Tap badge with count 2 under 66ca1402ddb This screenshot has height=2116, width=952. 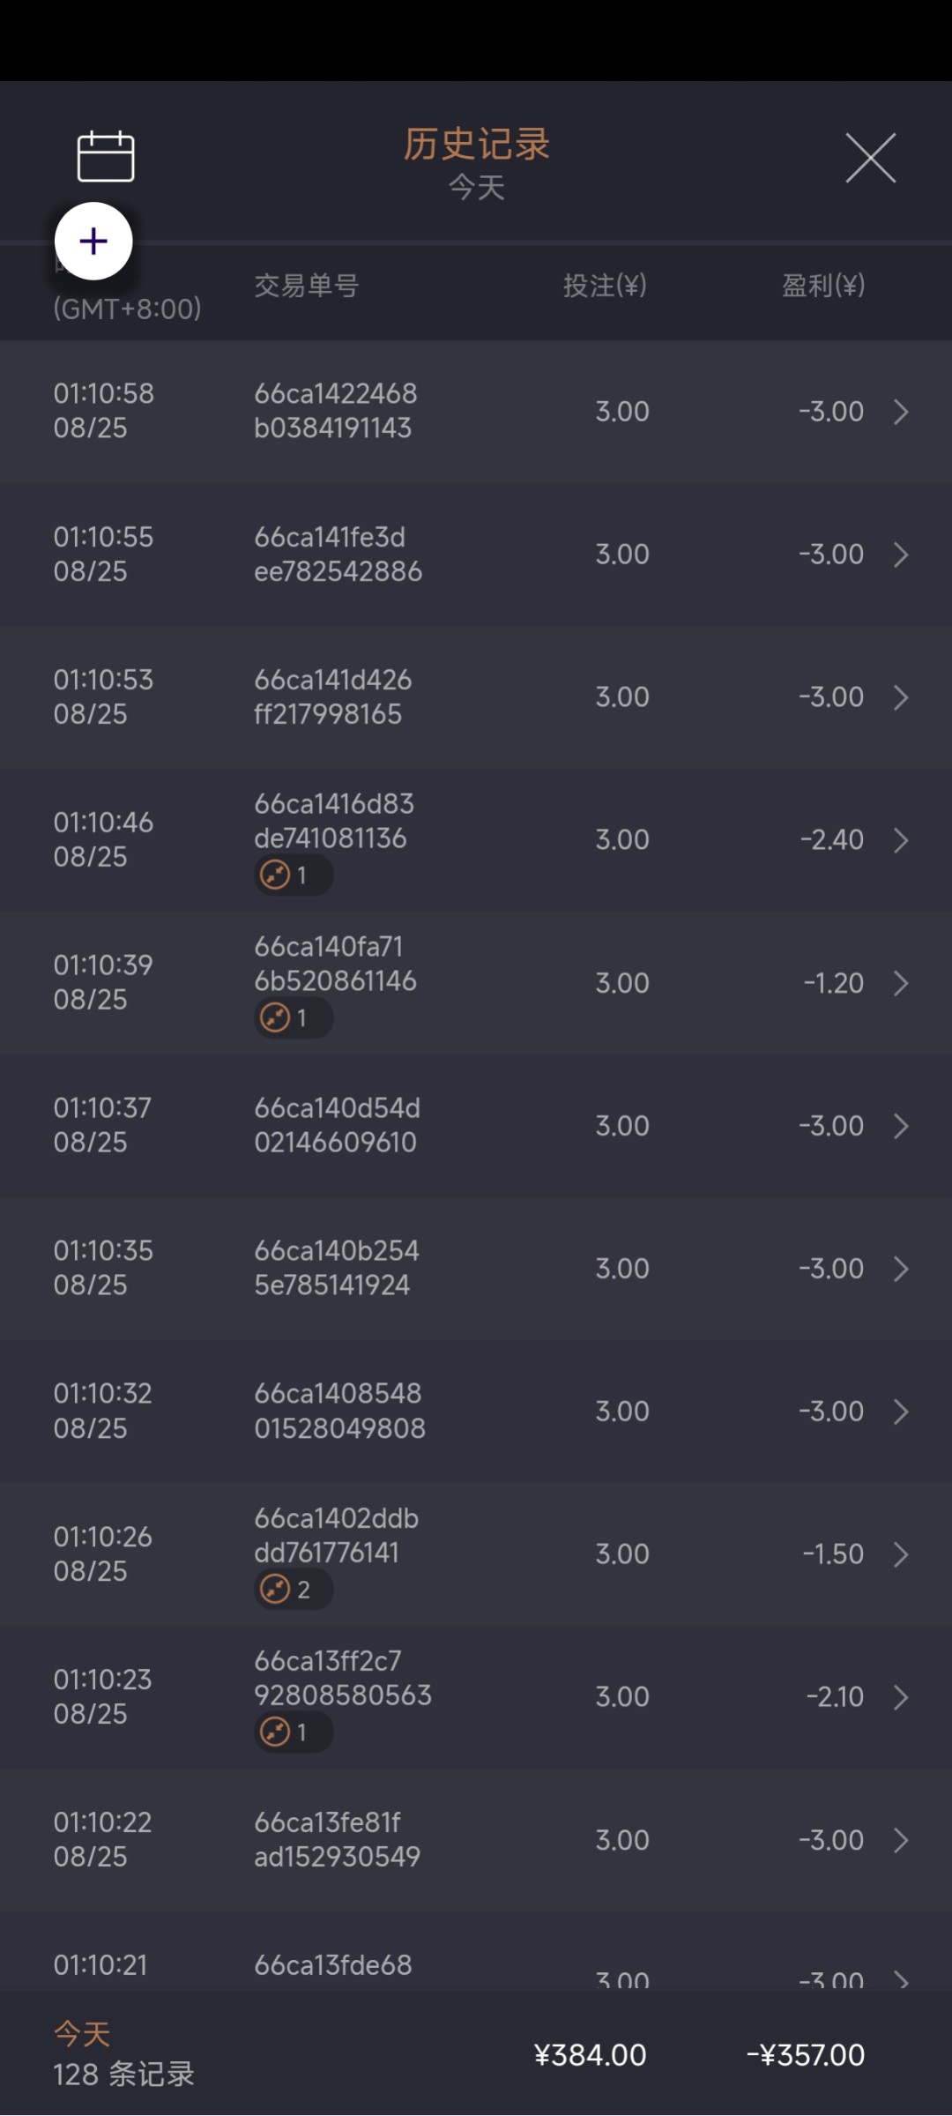point(293,1590)
